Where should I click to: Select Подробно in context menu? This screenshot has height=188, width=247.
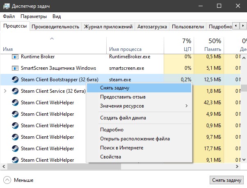point(139,130)
